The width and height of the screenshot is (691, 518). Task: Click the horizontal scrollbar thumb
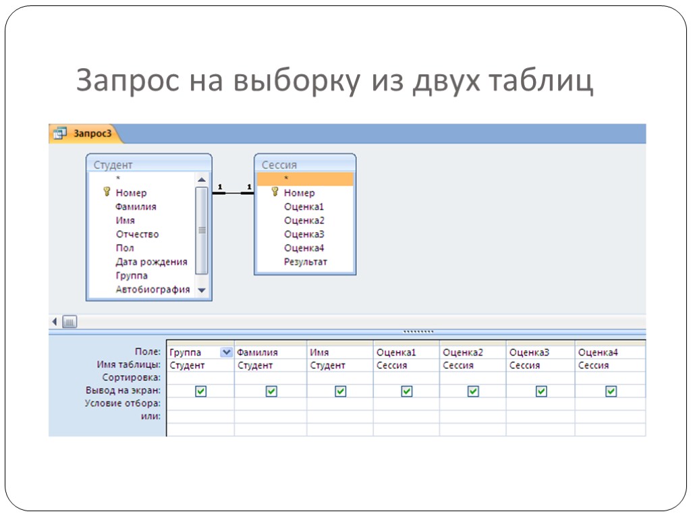[70, 322]
